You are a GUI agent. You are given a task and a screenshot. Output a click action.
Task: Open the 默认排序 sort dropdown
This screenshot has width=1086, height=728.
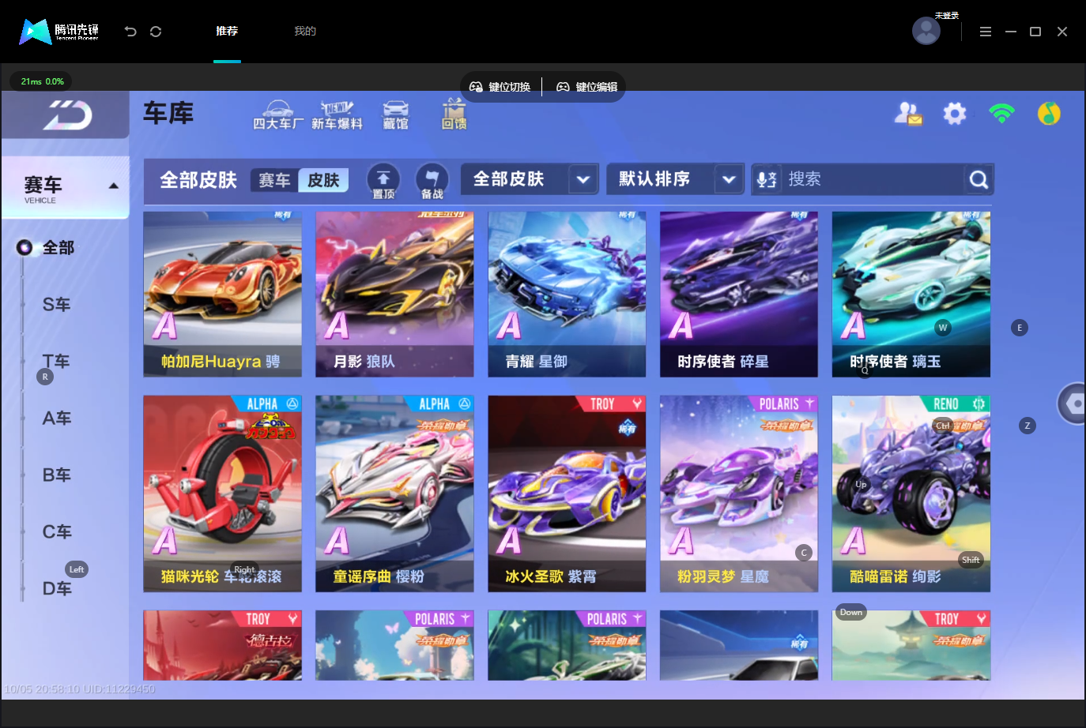click(x=675, y=179)
